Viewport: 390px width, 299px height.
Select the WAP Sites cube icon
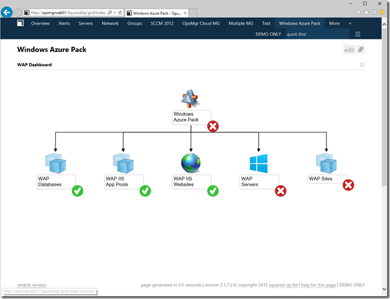coord(326,163)
